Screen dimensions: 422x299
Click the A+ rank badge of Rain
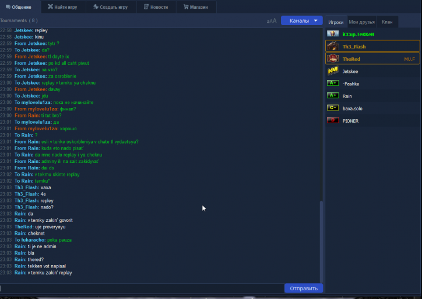(333, 95)
